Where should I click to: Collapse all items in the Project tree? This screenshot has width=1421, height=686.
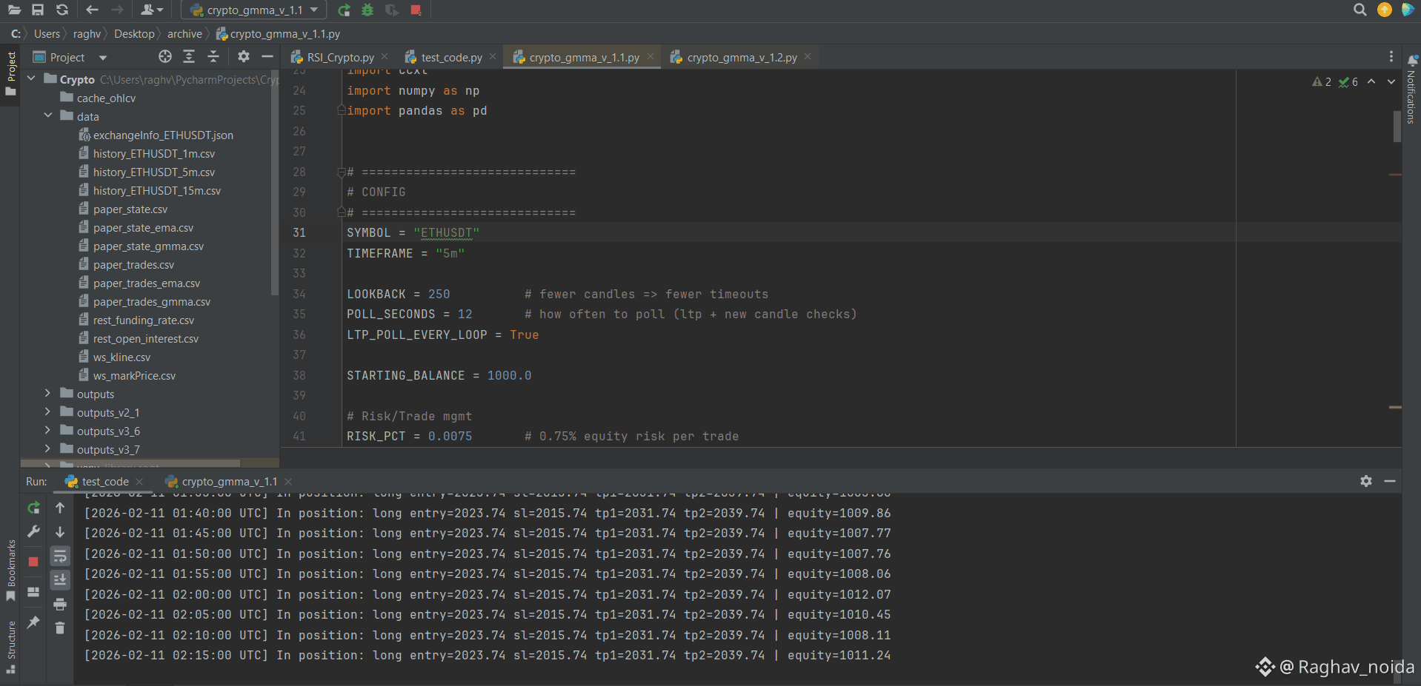213,56
